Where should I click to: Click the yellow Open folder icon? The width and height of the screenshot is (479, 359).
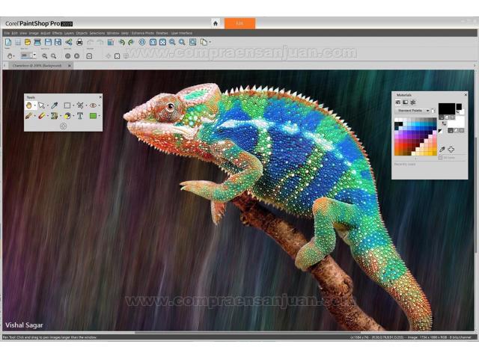28,42
